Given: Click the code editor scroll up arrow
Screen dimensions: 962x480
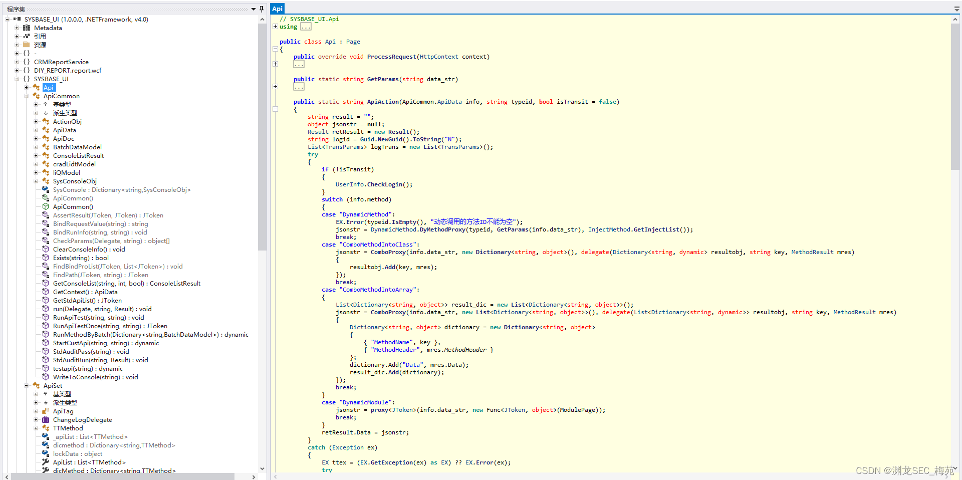Looking at the screenshot, I should pos(955,19).
